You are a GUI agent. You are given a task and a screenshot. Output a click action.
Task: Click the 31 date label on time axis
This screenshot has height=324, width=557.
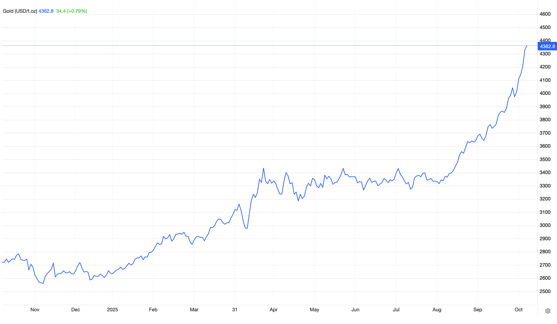click(x=235, y=310)
